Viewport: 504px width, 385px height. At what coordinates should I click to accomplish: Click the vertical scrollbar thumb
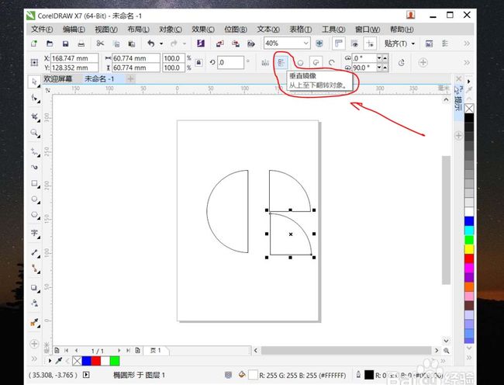[x=446, y=220]
